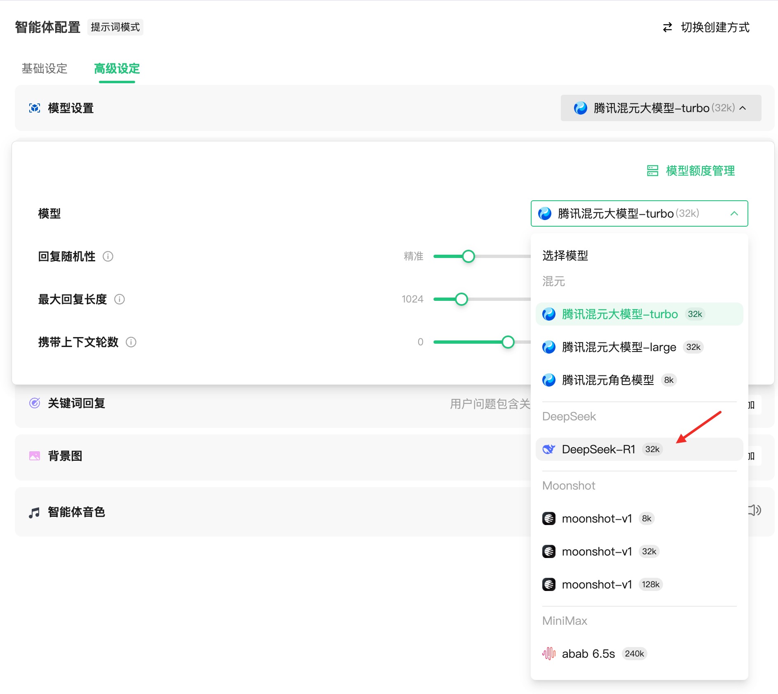Click the moonshot-v1 8k logo icon

point(549,518)
